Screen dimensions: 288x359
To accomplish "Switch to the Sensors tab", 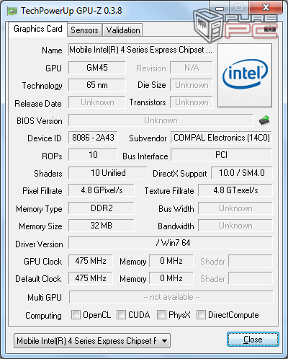I will 84,30.
